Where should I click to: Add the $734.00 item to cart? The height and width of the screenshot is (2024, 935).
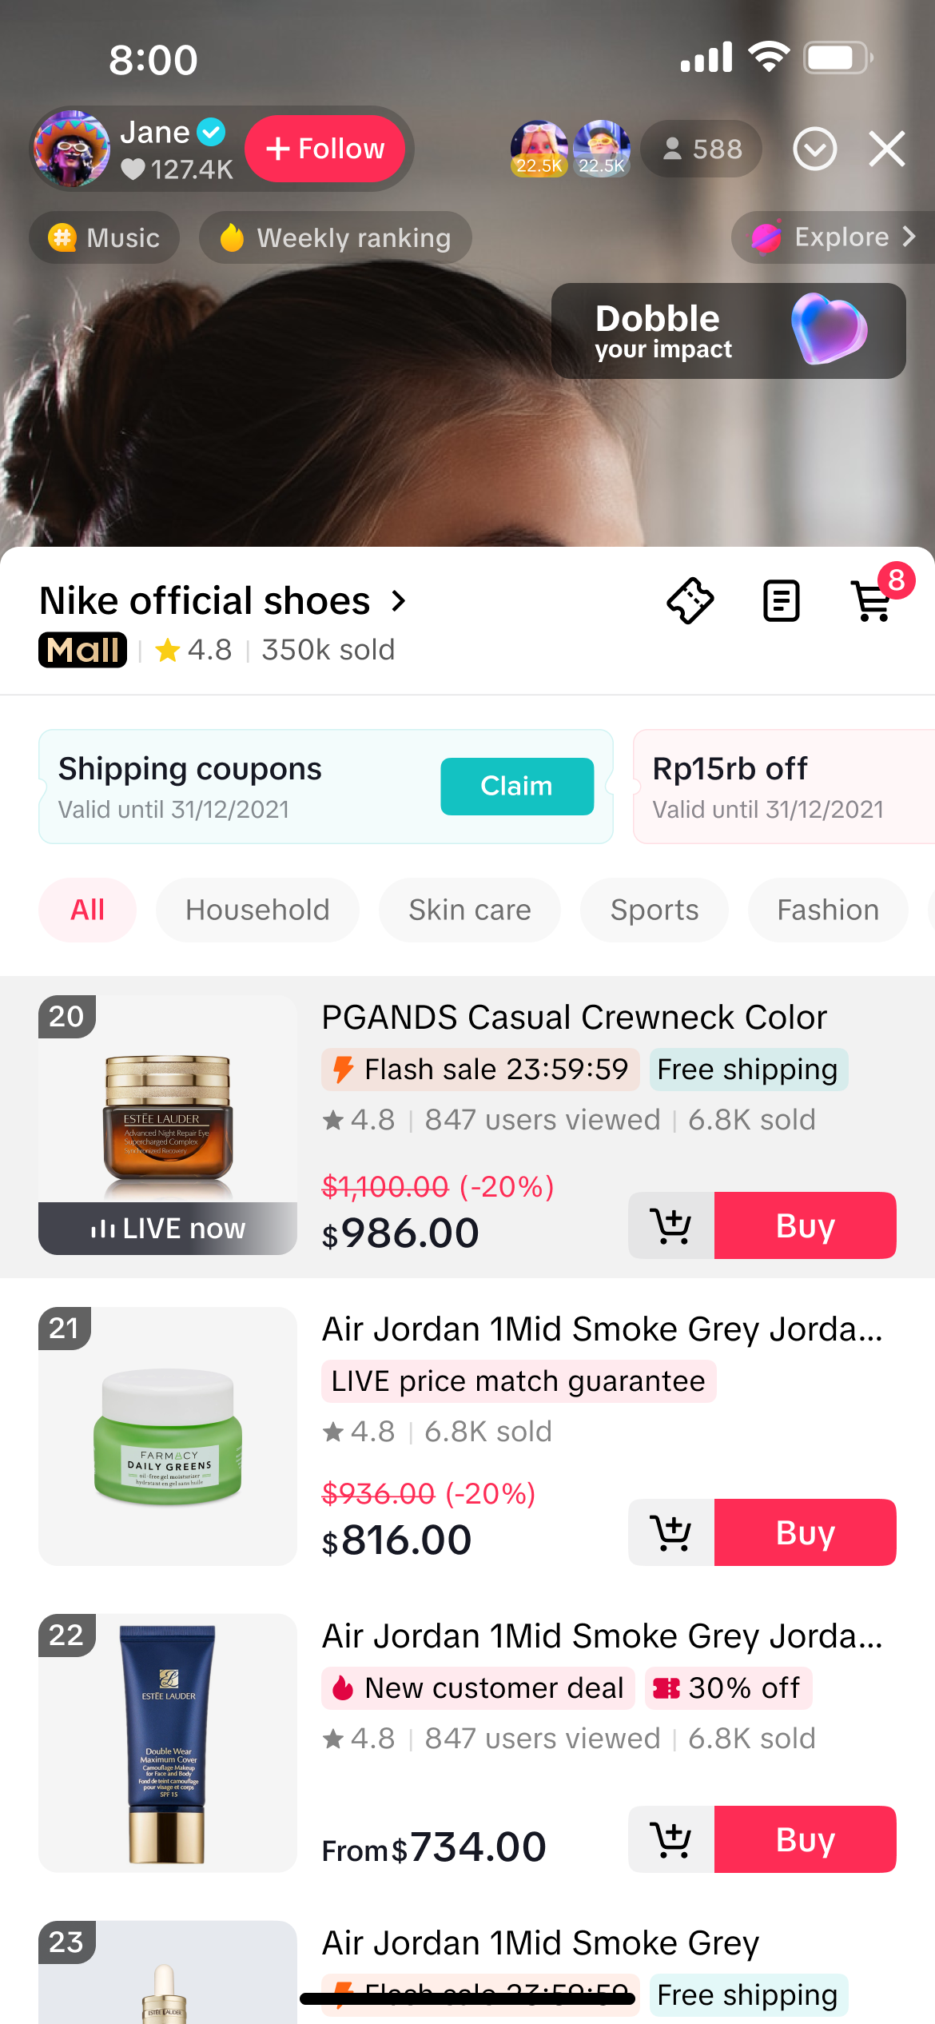671,1839
